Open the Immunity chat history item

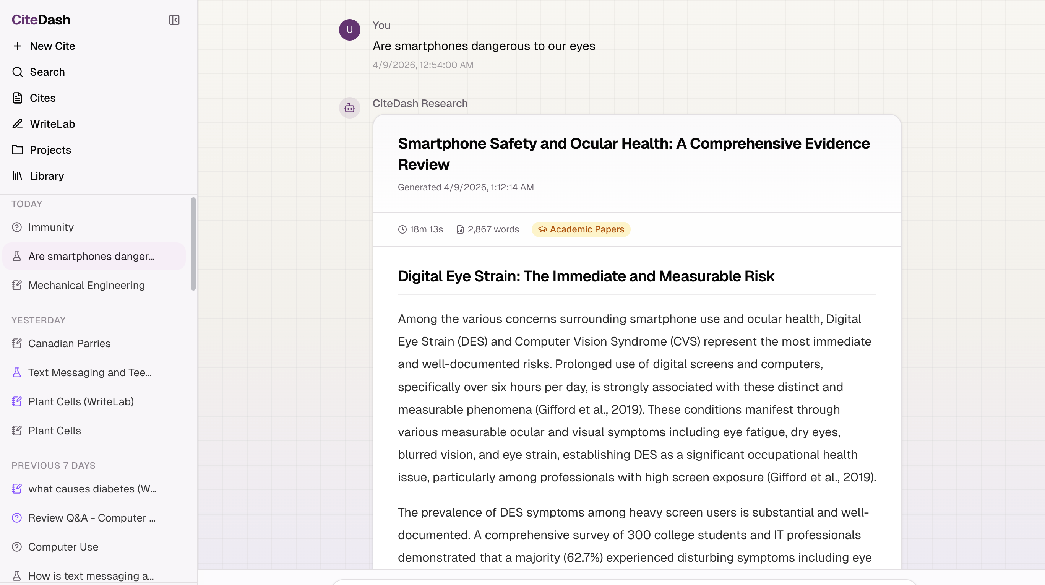tap(51, 227)
